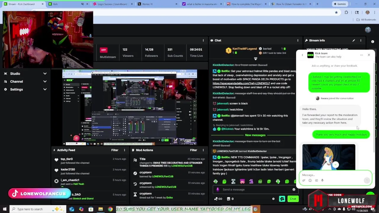Click the teal badge icon beside the Chat button
This screenshot has height=213, width=379.
pos(282,199)
